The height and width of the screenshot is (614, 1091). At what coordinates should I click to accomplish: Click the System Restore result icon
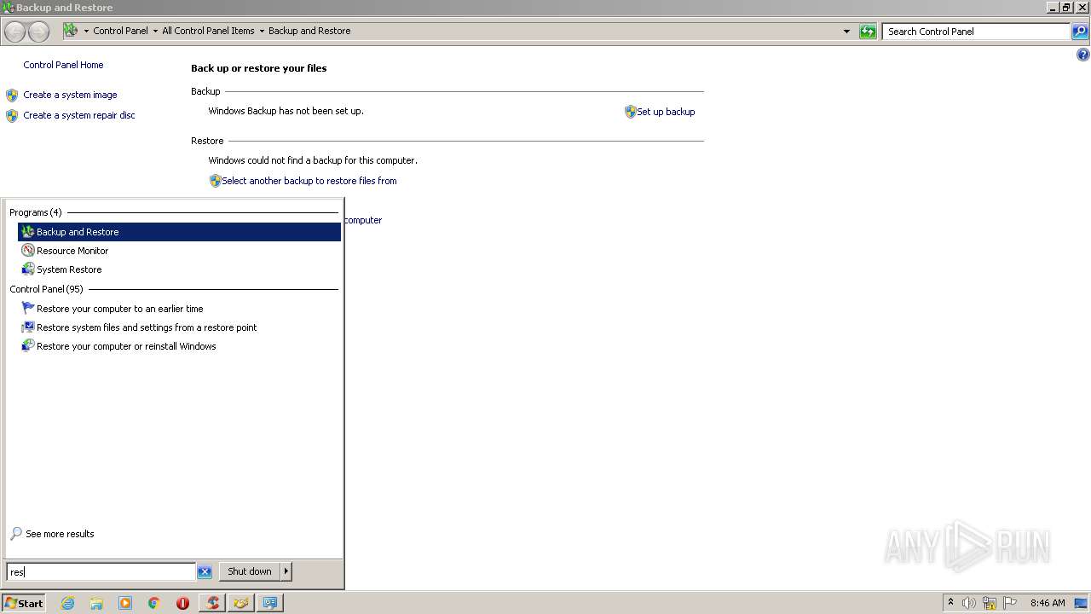point(28,269)
